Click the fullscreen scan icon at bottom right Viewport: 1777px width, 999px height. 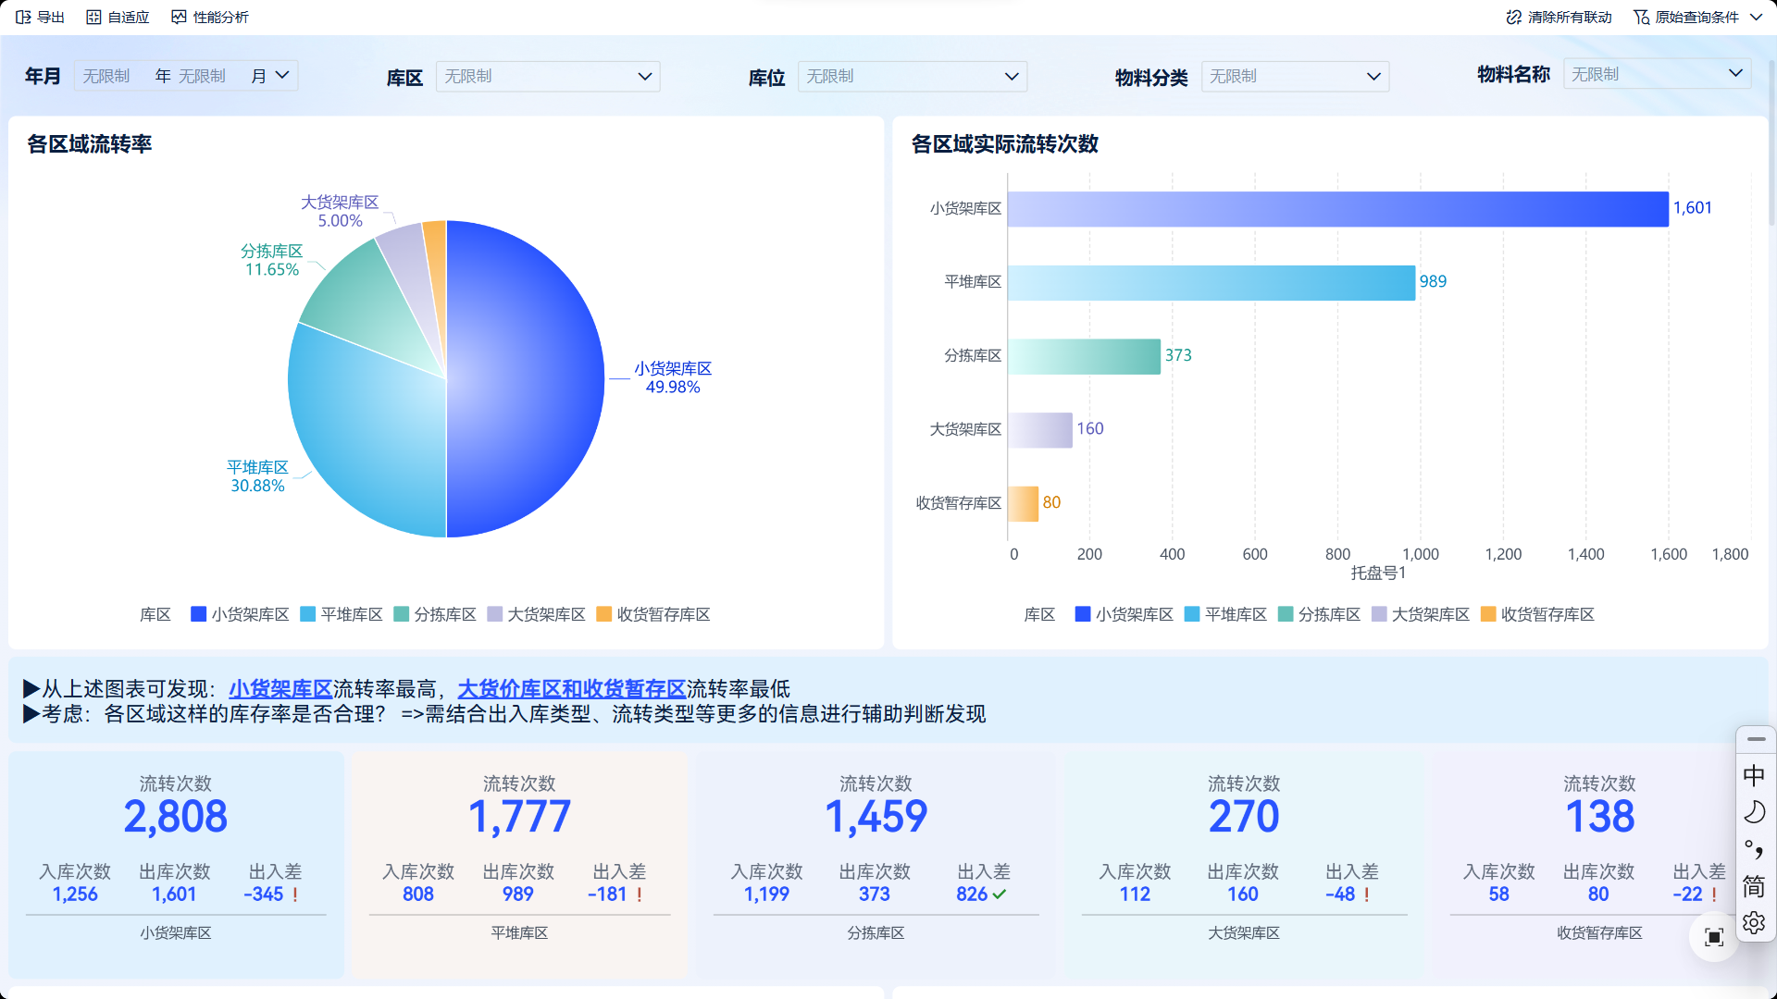pyautogui.click(x=1714, y=937)
